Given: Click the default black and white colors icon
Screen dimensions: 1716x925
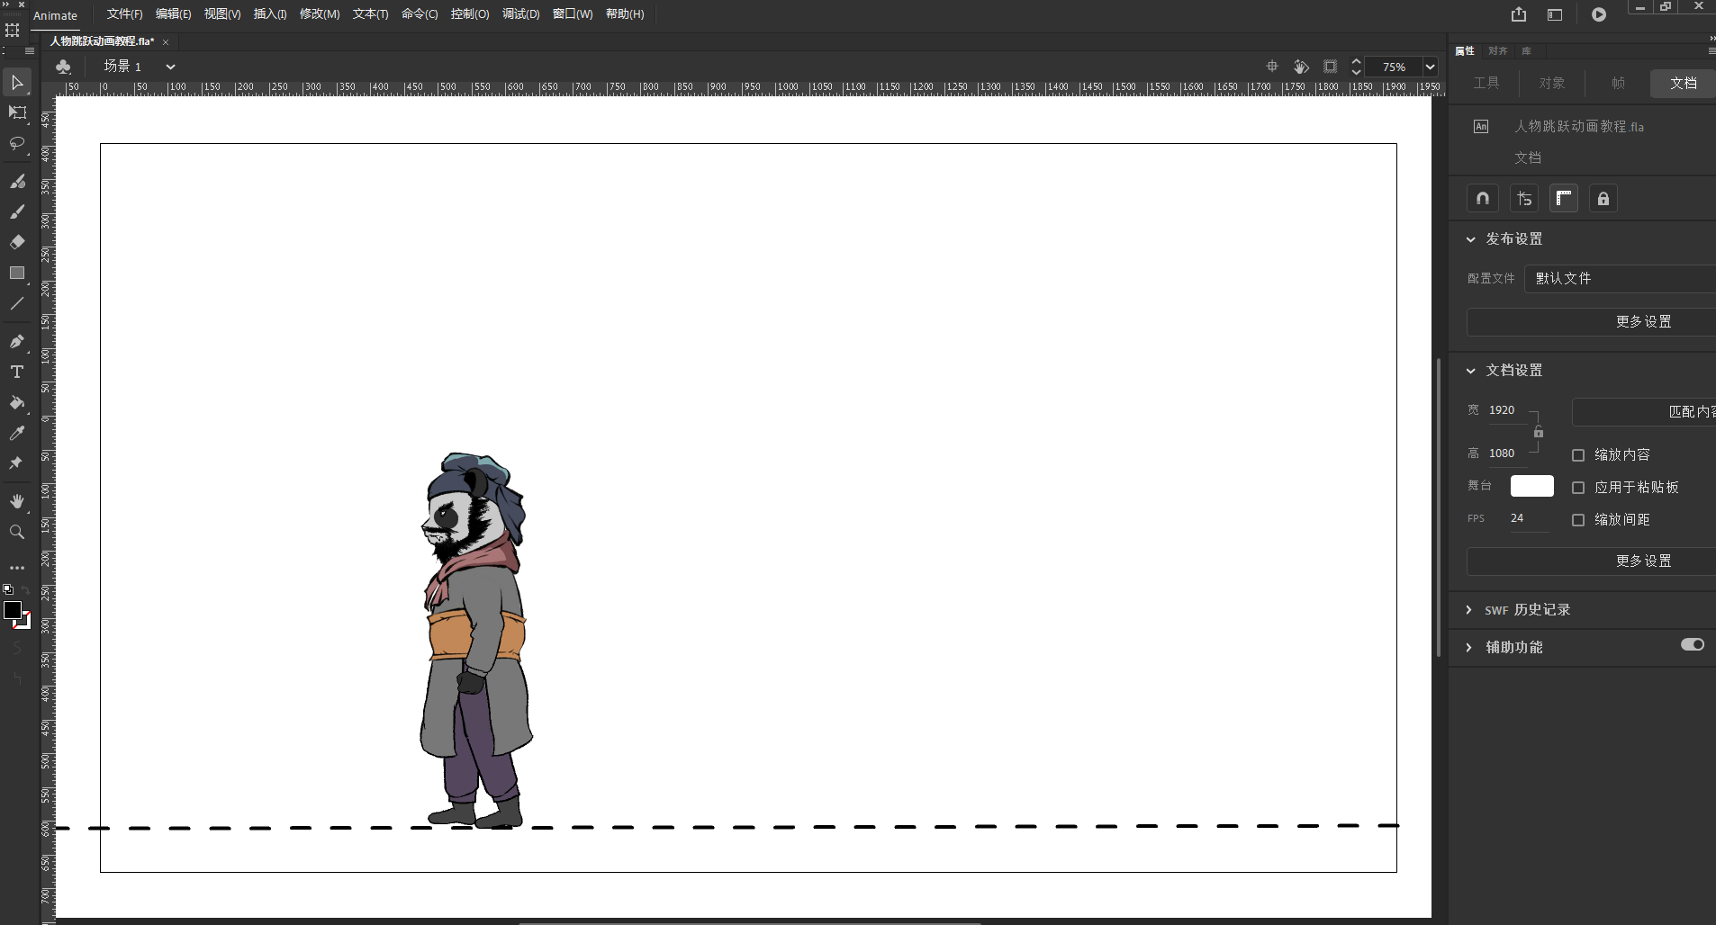Looking at the screenshot, I should pos(8,590).
